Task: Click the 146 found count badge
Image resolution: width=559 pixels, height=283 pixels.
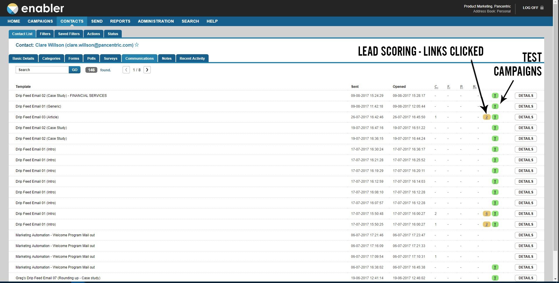Action: 91,70
